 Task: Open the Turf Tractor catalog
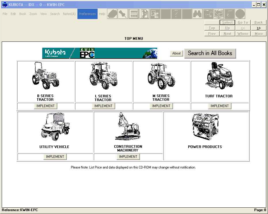pos(220,82)
